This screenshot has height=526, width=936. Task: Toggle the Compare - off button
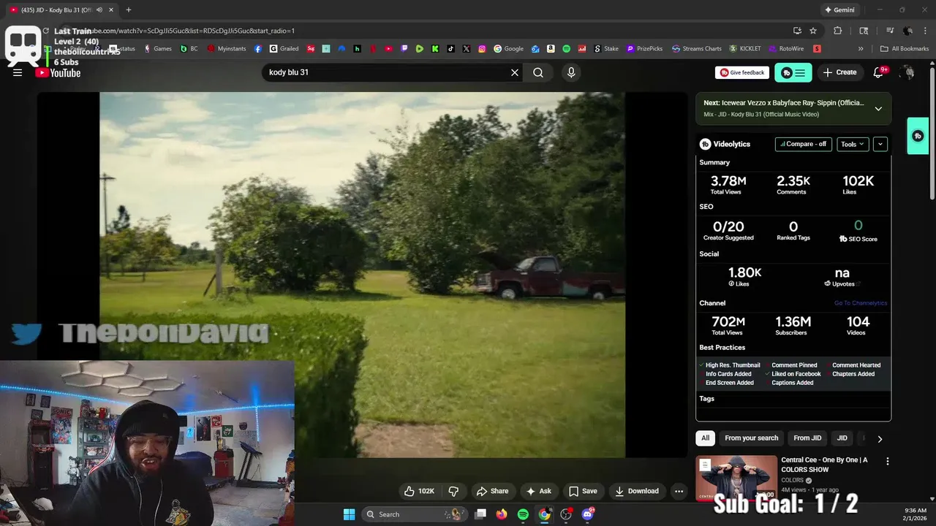[x=804, y=144]
